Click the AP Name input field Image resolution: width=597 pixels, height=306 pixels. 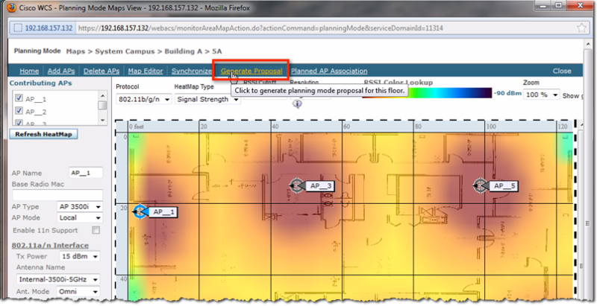tap(86, 173)
